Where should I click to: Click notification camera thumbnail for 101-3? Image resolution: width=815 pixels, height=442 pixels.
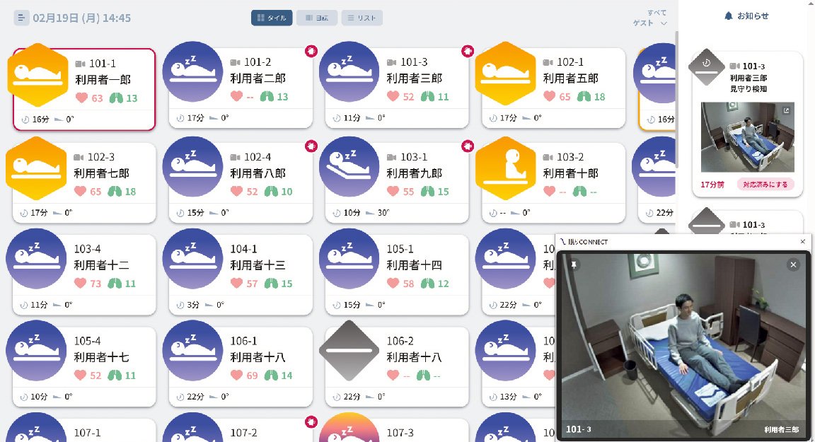[747, 137]
